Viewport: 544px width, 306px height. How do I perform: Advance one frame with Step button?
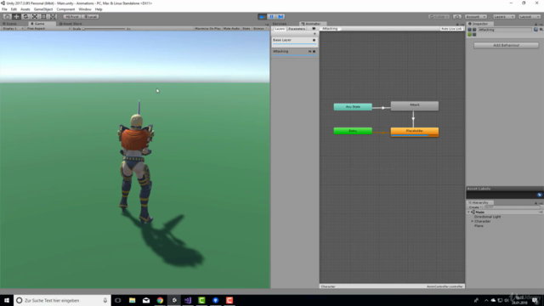(281, 17)
